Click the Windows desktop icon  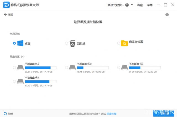[x=20, y=43]
